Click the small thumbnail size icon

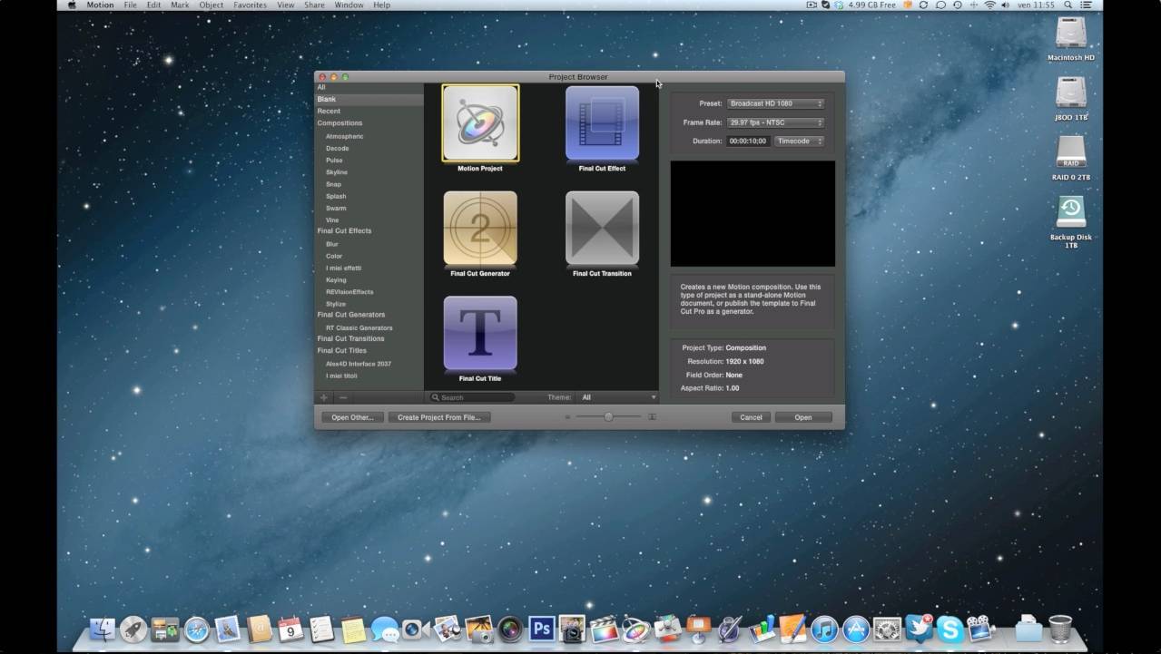pyautogui.click(x=567, y=417)
